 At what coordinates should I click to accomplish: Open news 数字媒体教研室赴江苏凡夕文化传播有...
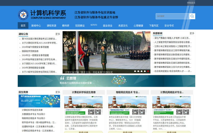pos(173,67)
